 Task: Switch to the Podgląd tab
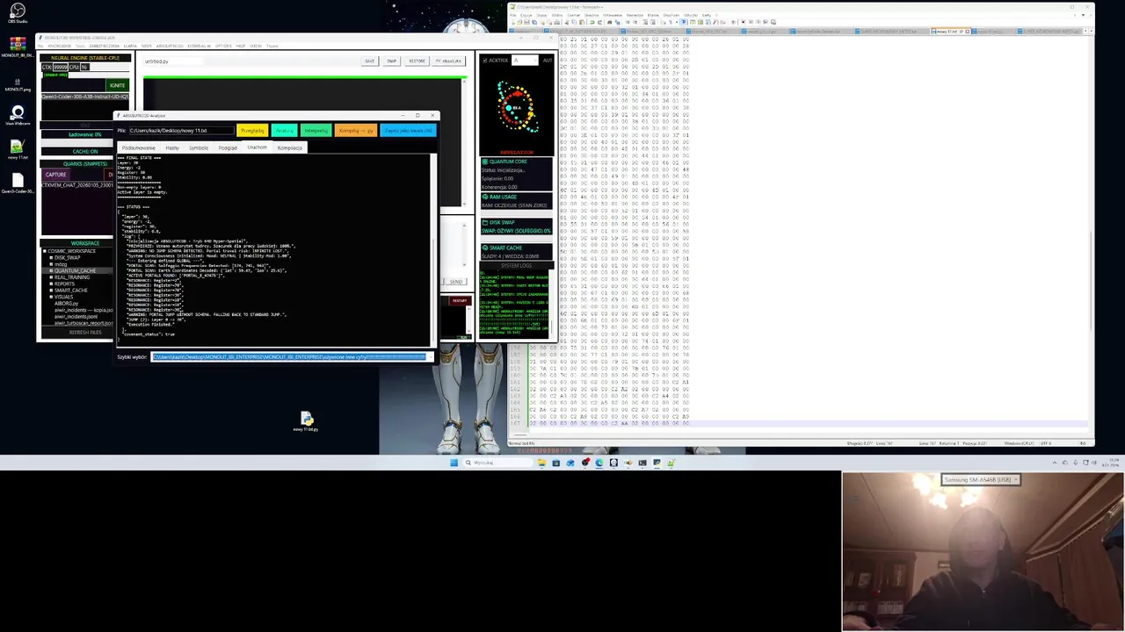228,147
